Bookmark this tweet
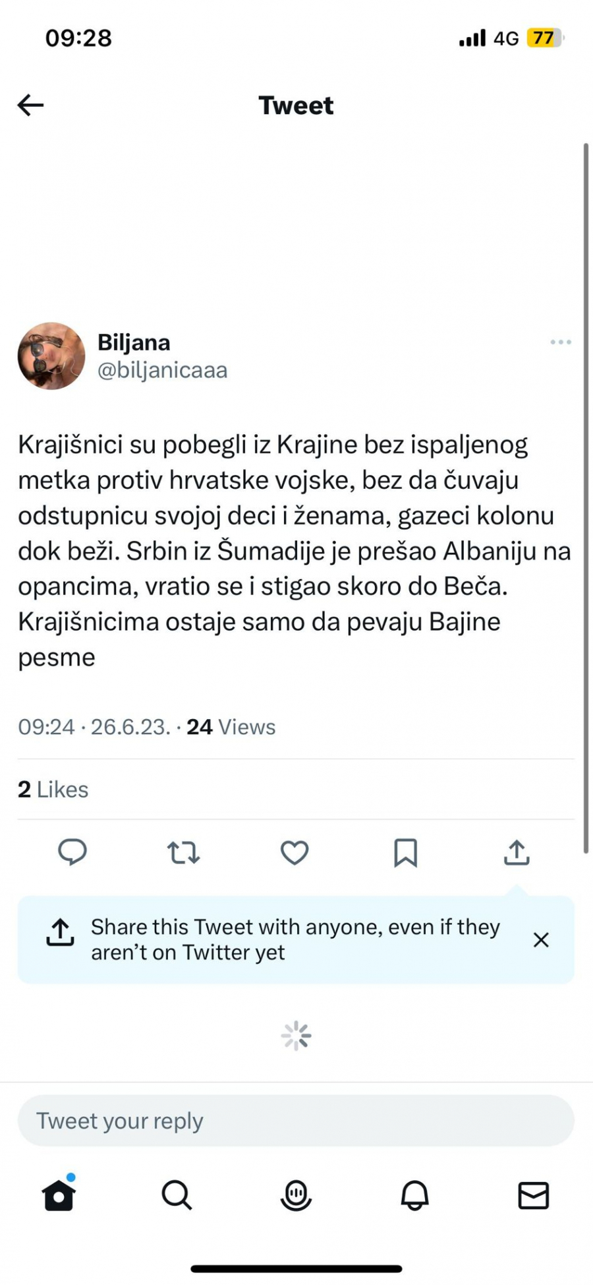593x1285 pixels. pos(405,852)
